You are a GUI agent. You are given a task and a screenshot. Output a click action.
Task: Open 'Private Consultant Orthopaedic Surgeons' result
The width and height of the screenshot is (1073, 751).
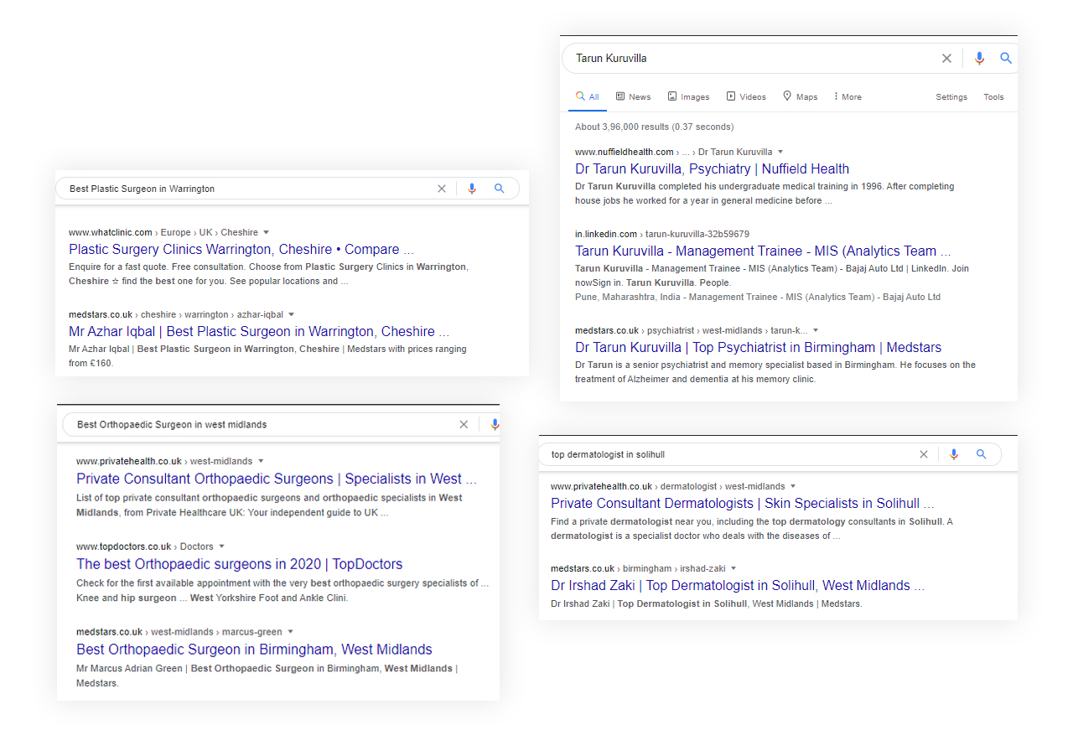[x=277, y=479]
